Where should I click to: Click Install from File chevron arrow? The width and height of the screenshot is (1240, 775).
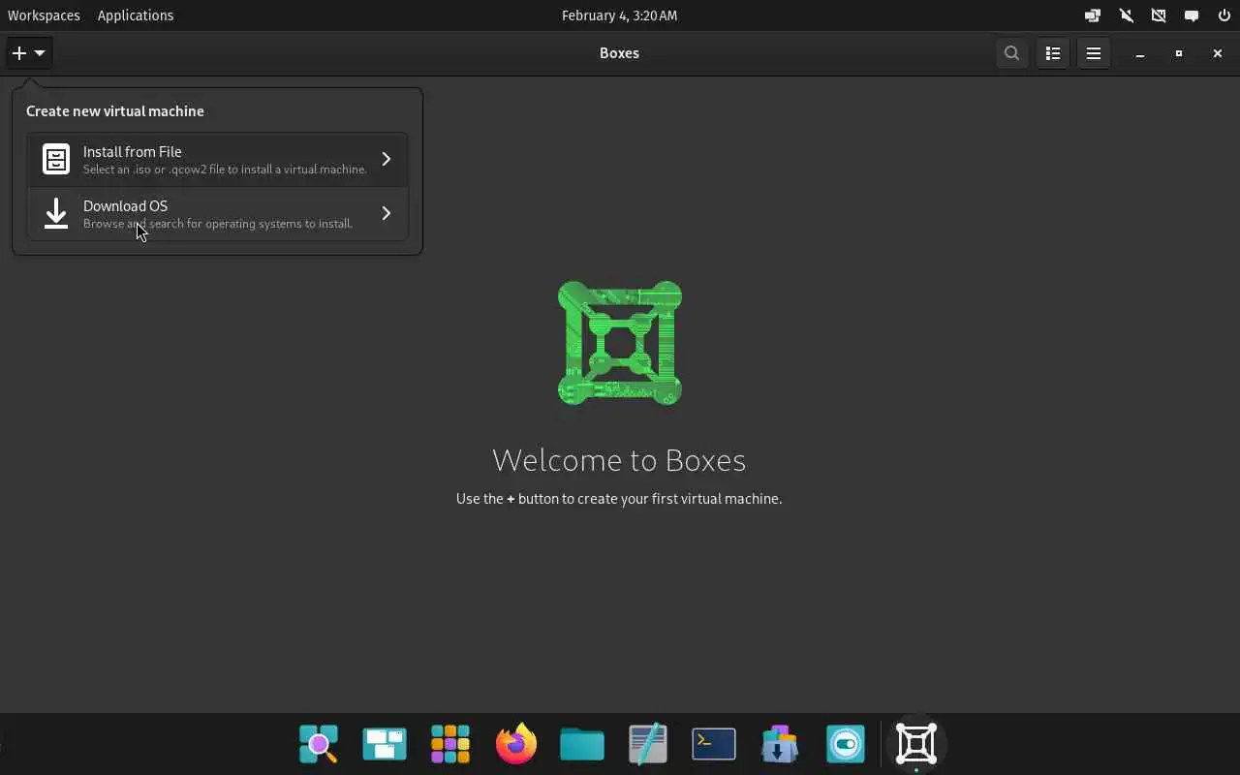(387, 159)
